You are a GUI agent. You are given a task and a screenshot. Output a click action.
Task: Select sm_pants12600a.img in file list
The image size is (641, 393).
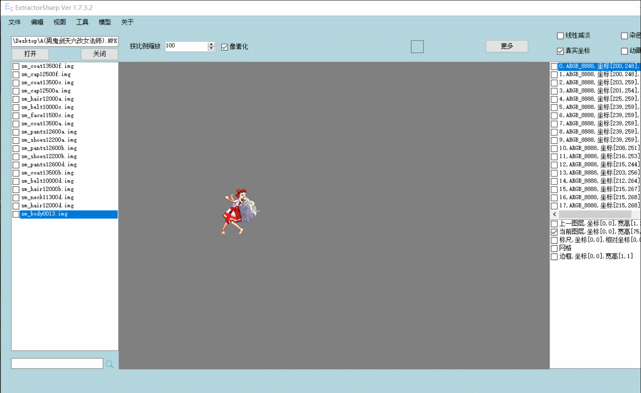49,132
